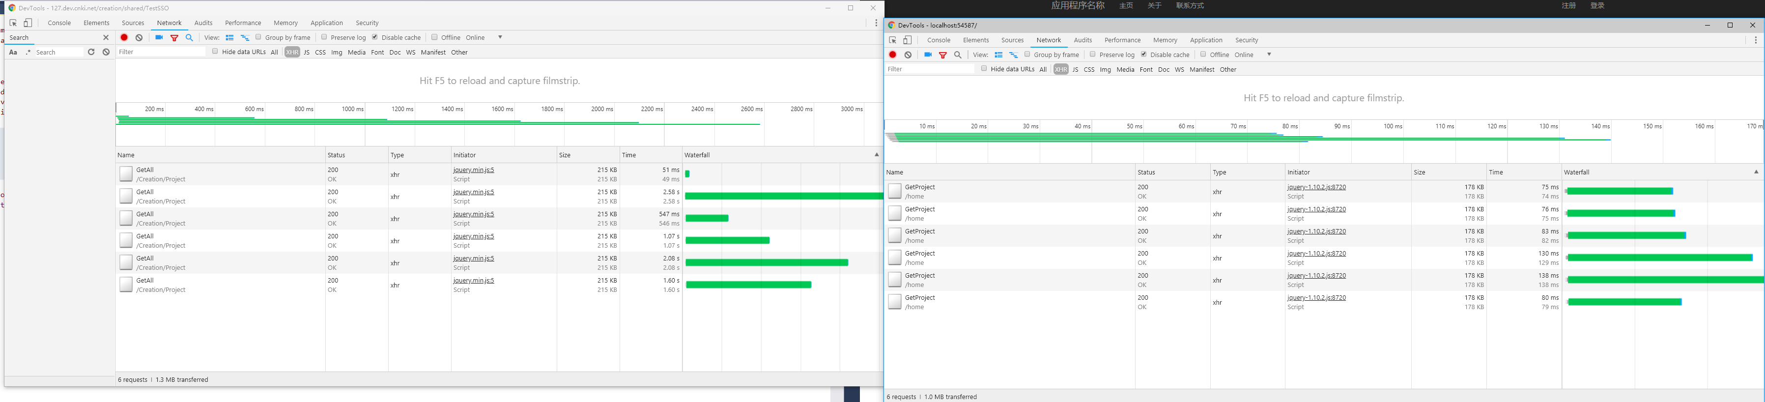The height and width of the screenshot is (402, 1765).
Task: Toggle Match Case 'Aa' in Search sidebar
Action: point(13,52)
